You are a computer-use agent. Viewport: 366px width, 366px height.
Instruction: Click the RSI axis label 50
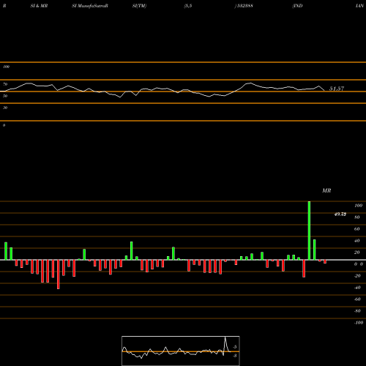click(x=5, y=96)
